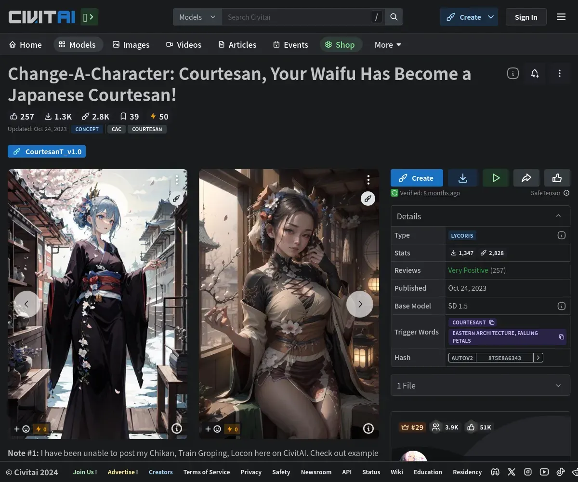Open three-dot menu on the left image
578x482 pixels.
tap(177, 180)
